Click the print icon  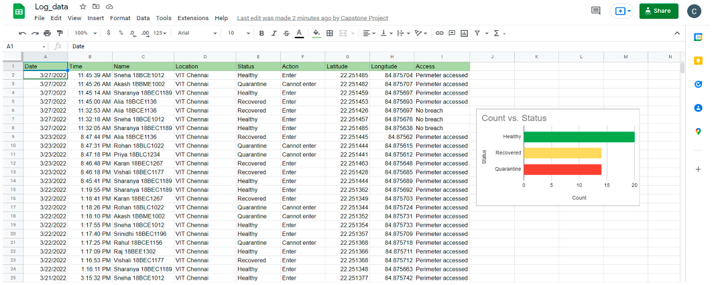click(x=47, y=33)
